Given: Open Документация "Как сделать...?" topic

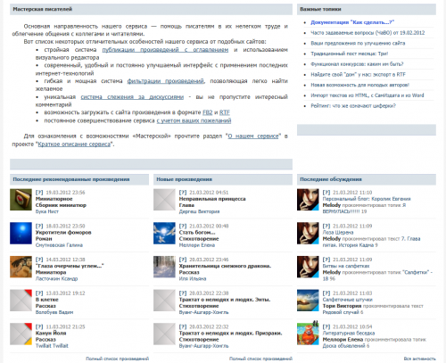Looking at the screenshot, I should (352, 22).
